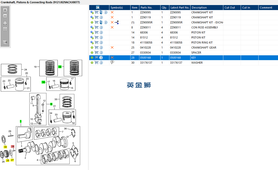The height and width of the screenshot is (170, 278).
Task: Click the list-with-arrow icon in diagram toolbar
Action: coord(5,42)
